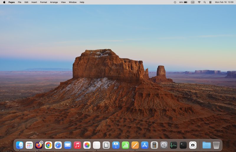
Task: Expand the Downloads folder stack
Action: [x=206, y=145]
